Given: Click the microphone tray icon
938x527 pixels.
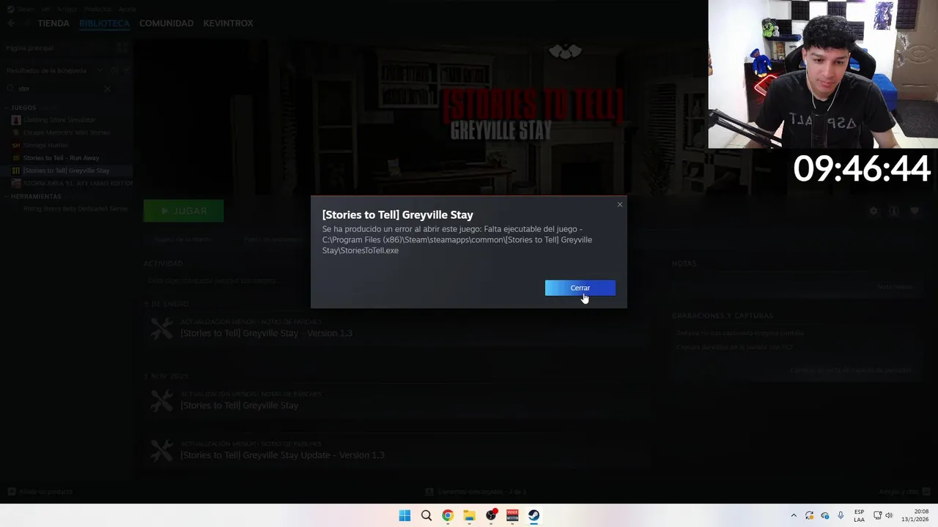Looking at the screenshot, I should 841,515.
